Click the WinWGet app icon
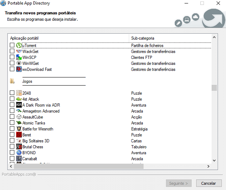This screenshot has height=190, width=226. coord(19,63)
